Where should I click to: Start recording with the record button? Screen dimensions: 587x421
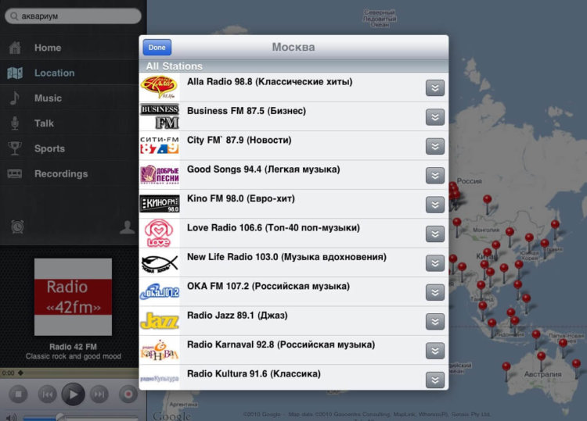[128, 394]
